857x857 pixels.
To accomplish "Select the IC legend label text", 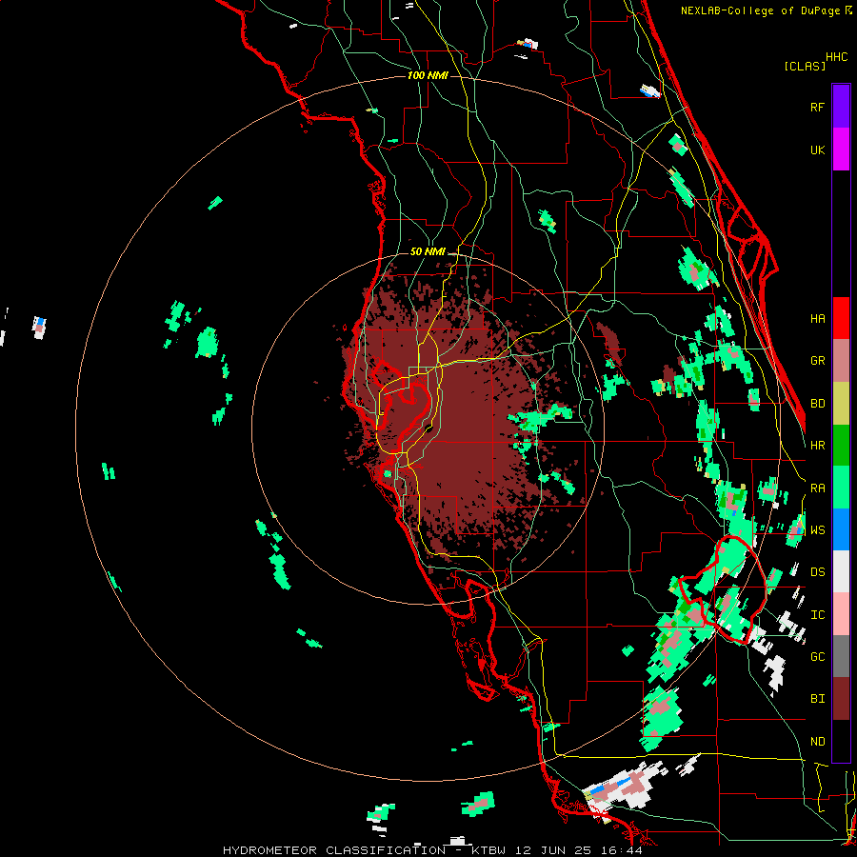I will 817,615.
